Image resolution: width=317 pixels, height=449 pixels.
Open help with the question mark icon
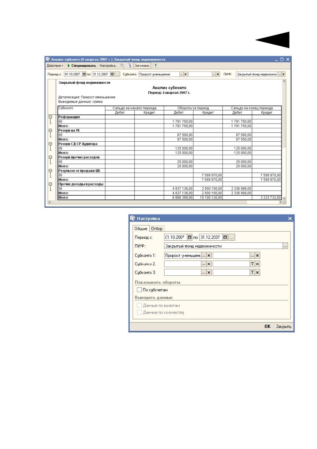pos(156,66)
